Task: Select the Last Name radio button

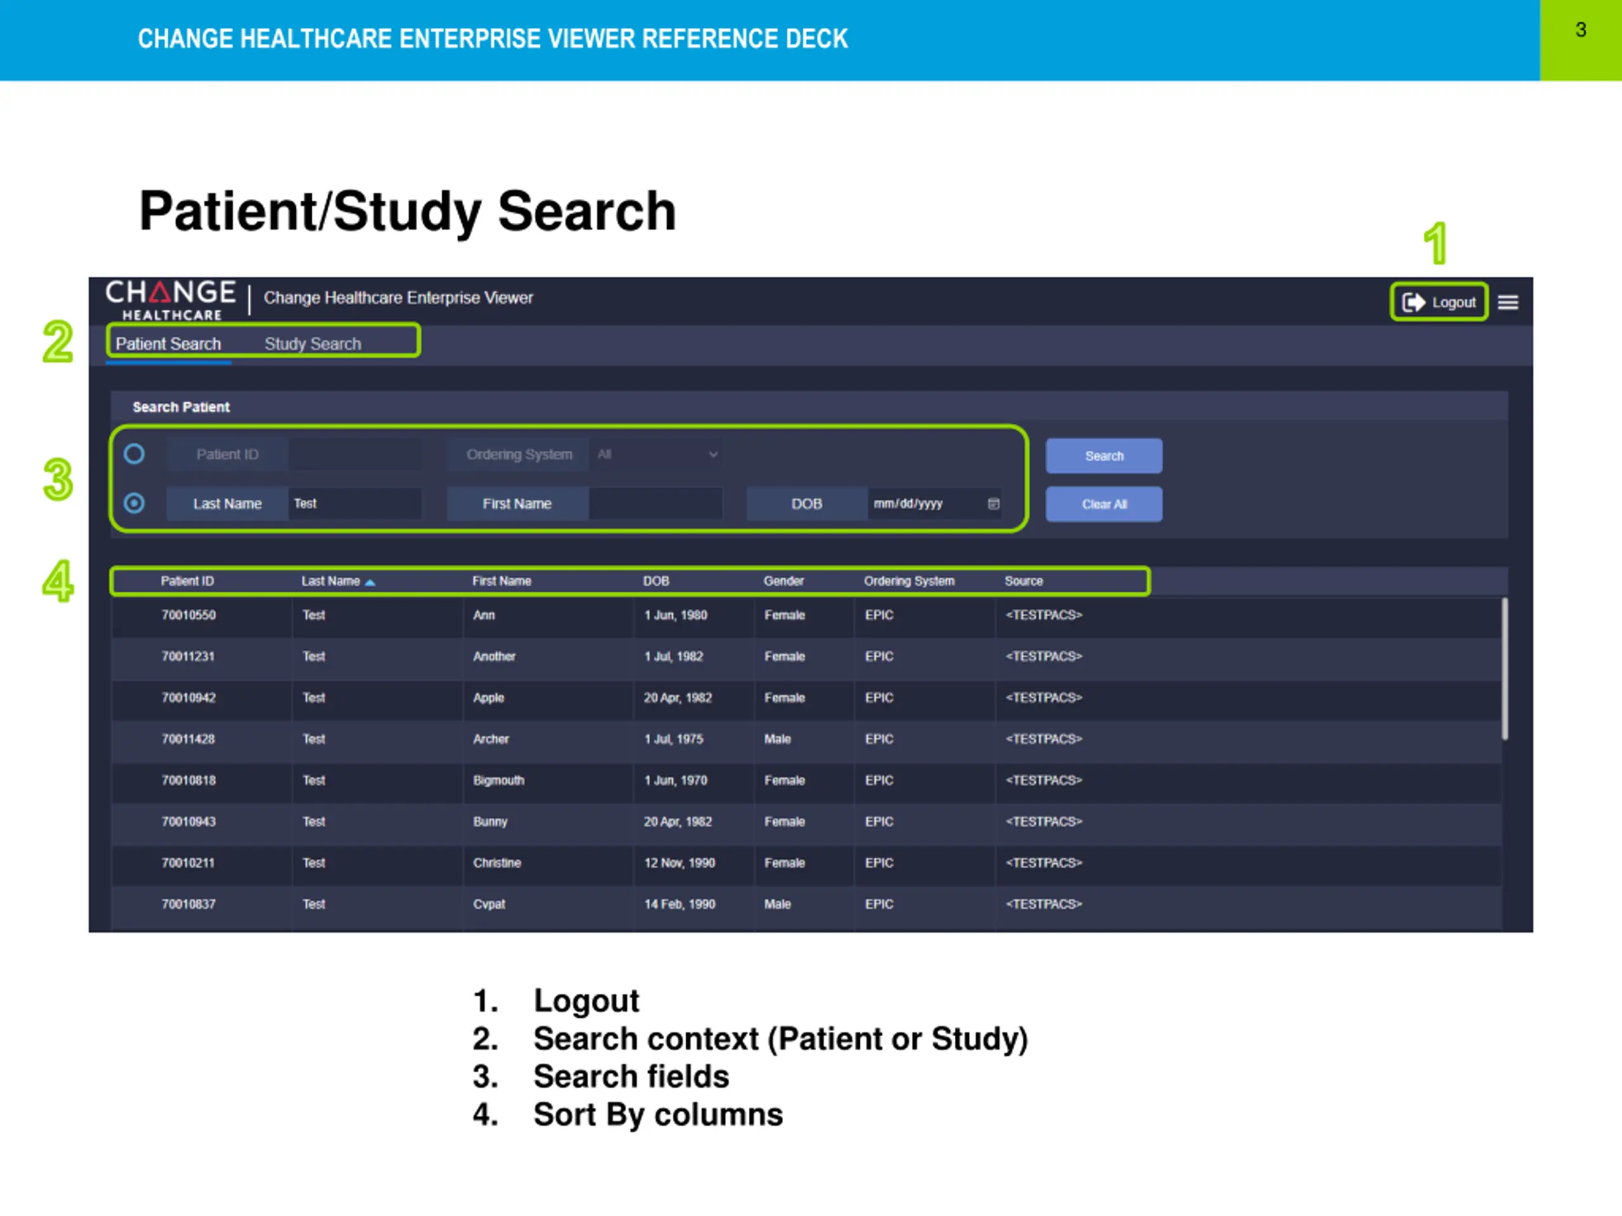Action: (134, 503)
